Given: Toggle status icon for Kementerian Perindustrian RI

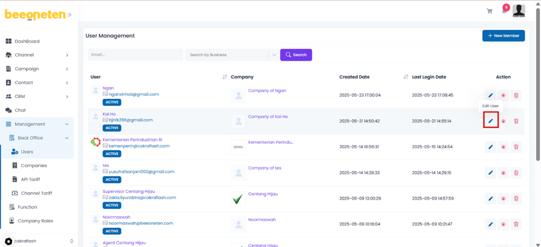Looking at the screenshot, I should coord(503,147).
